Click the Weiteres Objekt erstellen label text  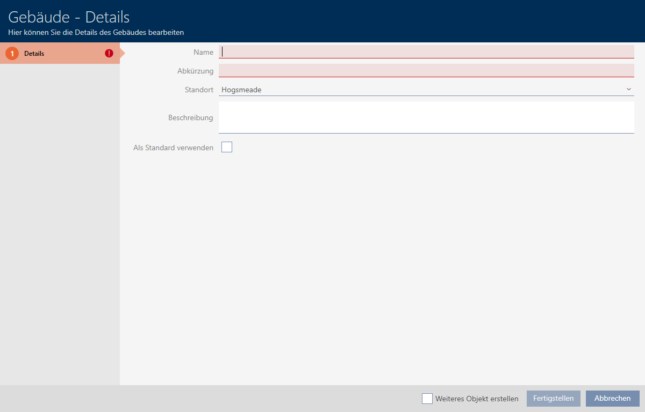point(477,399)
